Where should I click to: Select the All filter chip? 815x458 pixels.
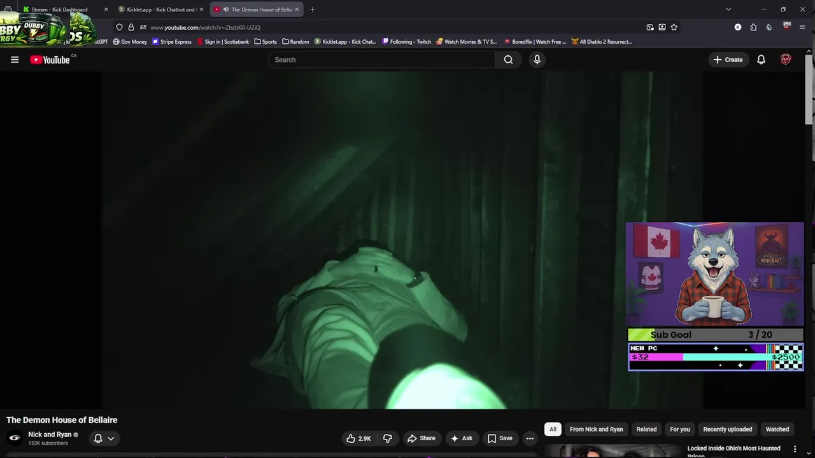[x=553, y=429]
